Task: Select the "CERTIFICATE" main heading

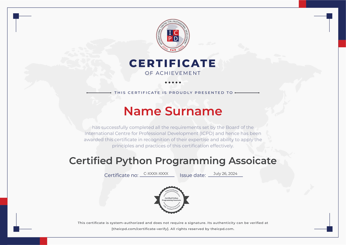Action: (x=173, y=63)
